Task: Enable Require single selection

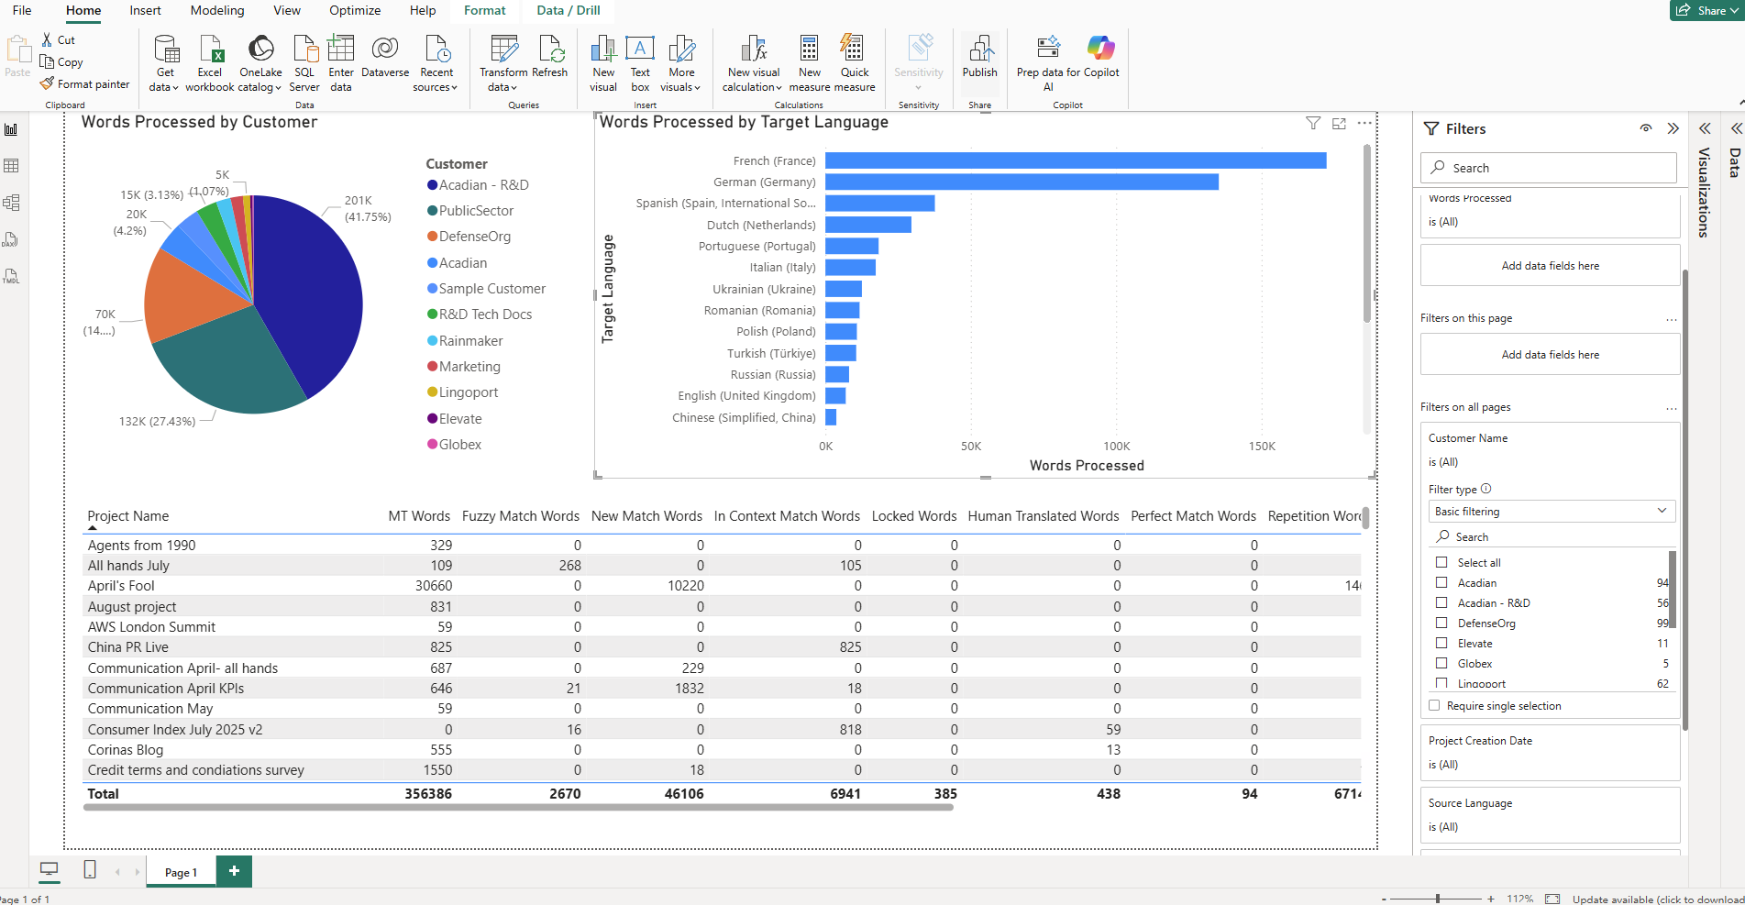Action: pyautogui.click(x=1435, y=706)
